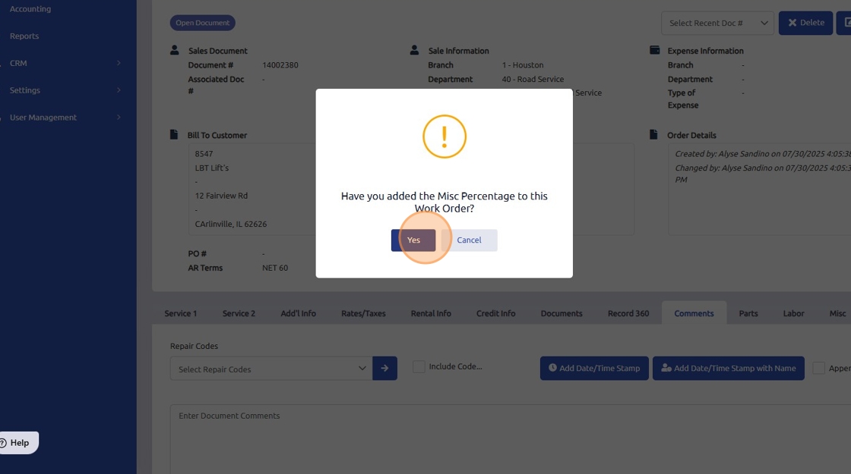Switch to the Misc tab
Image resolution: width=851 pixels, height=474 pixels.
[837, 313]
